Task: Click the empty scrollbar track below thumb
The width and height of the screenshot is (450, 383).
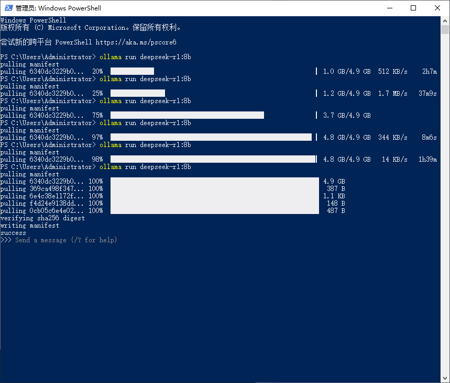Action: [x=445, y=209]
